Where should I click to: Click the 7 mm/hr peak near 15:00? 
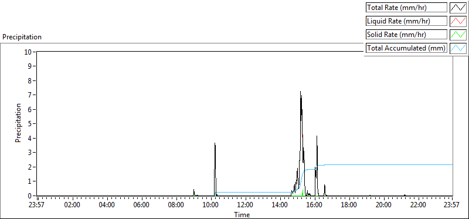tap(301, 92)
